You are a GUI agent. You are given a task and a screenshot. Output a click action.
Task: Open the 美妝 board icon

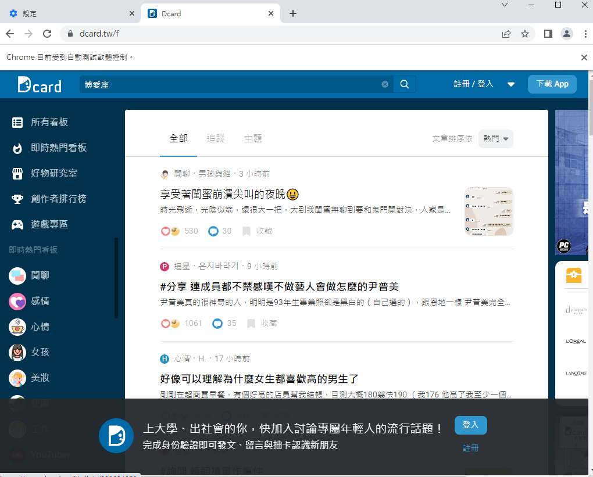(x=17, y=378)
